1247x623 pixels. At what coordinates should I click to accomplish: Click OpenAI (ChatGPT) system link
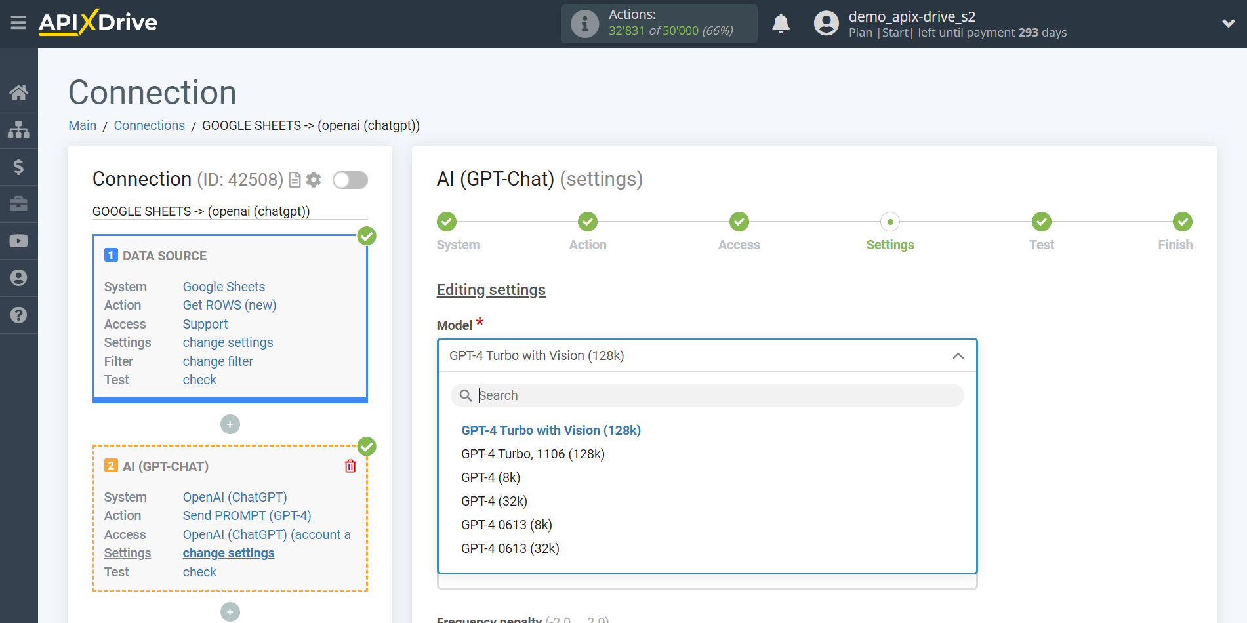(235, 497)
